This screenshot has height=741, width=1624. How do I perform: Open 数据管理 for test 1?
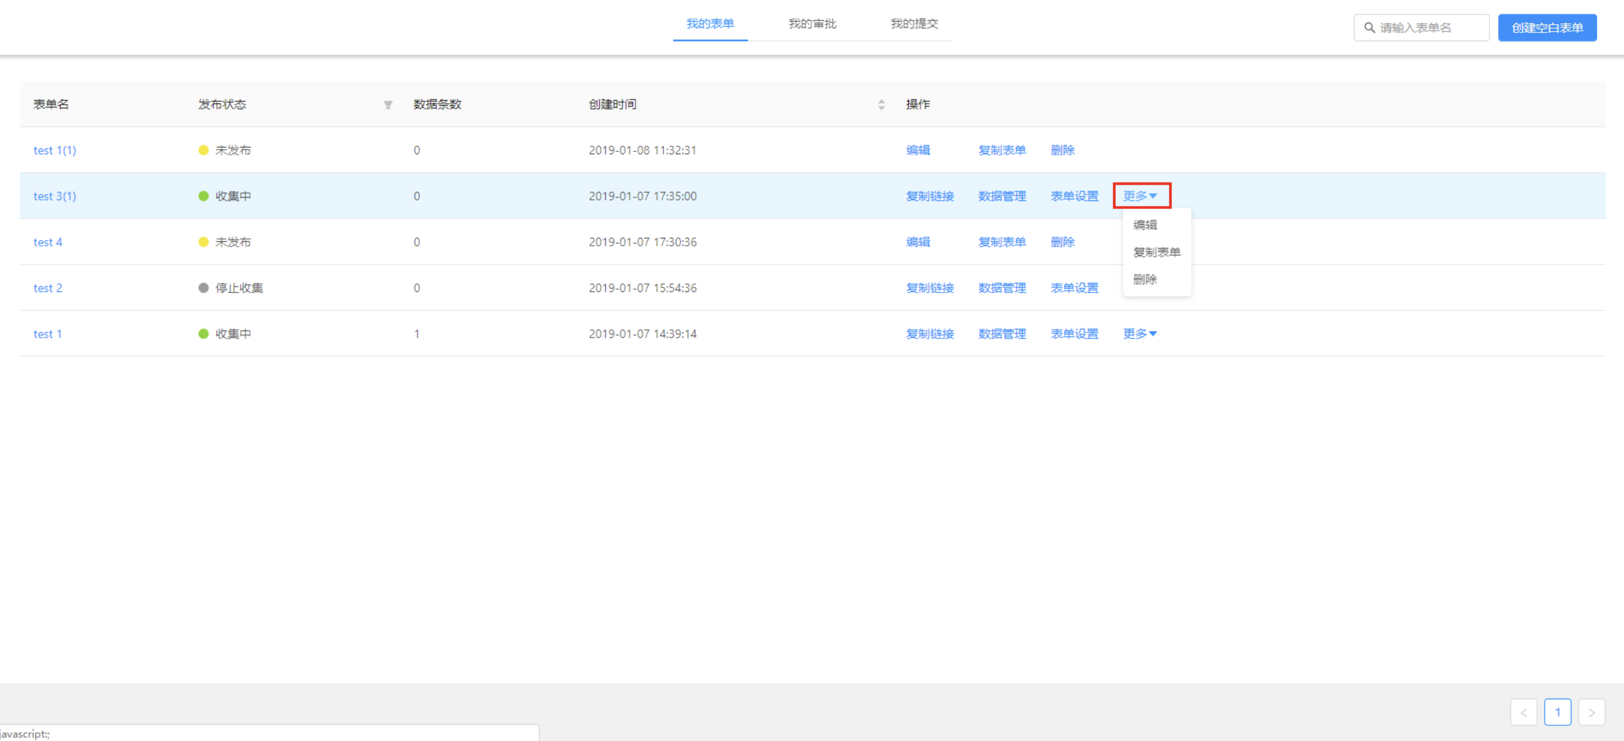(1002, 334)
